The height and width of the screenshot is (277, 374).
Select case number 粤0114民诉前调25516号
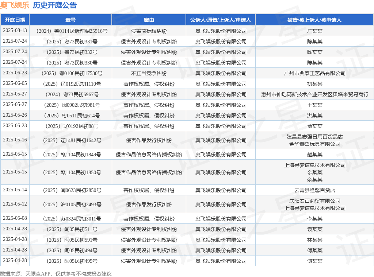(72, 31)
